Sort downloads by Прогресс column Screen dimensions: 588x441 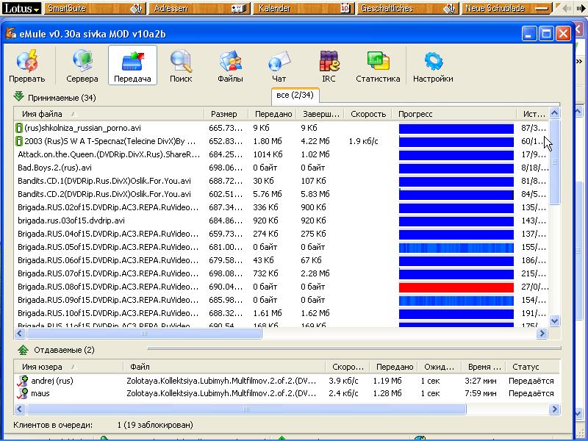453,114
